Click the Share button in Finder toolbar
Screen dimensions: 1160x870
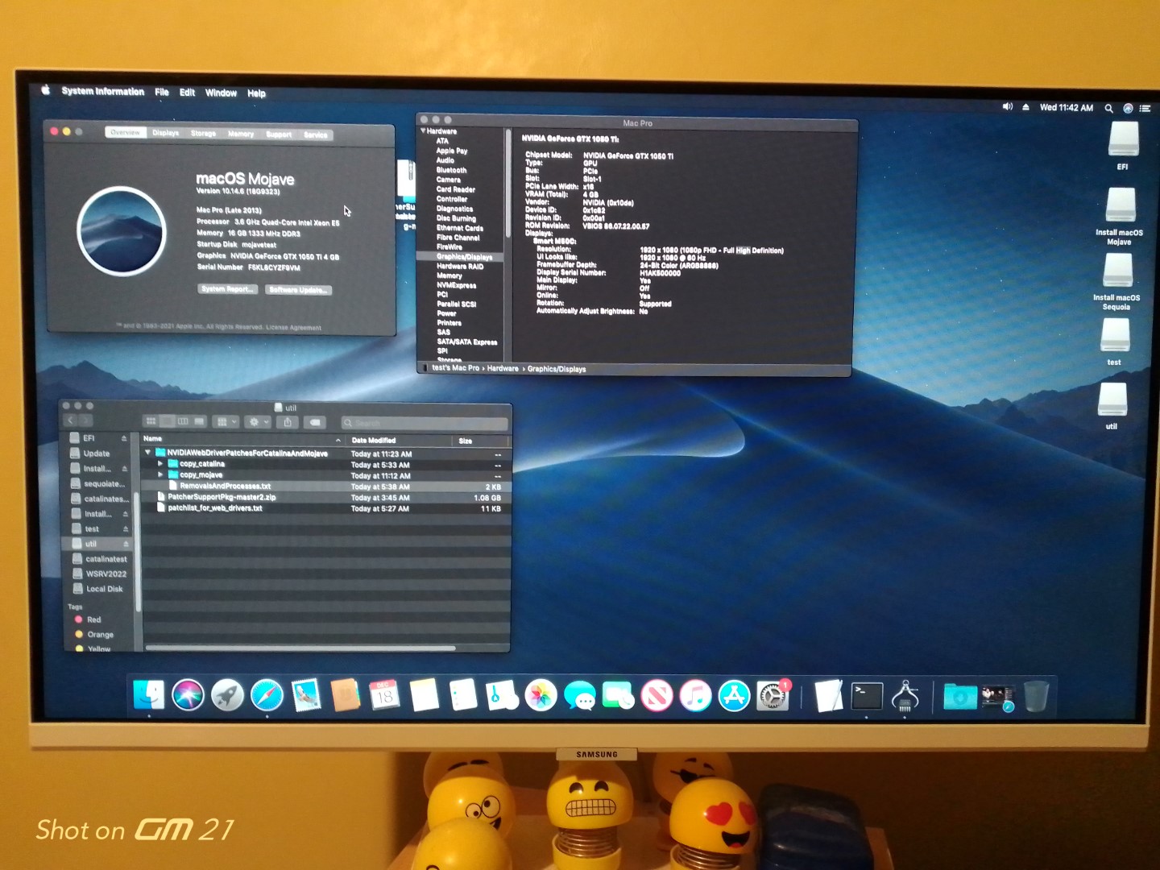(288, 422)
